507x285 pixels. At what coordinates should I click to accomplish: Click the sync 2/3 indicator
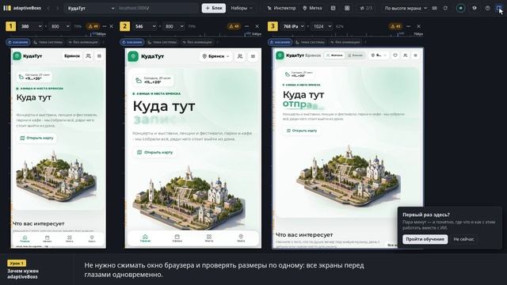pos(366,8)
